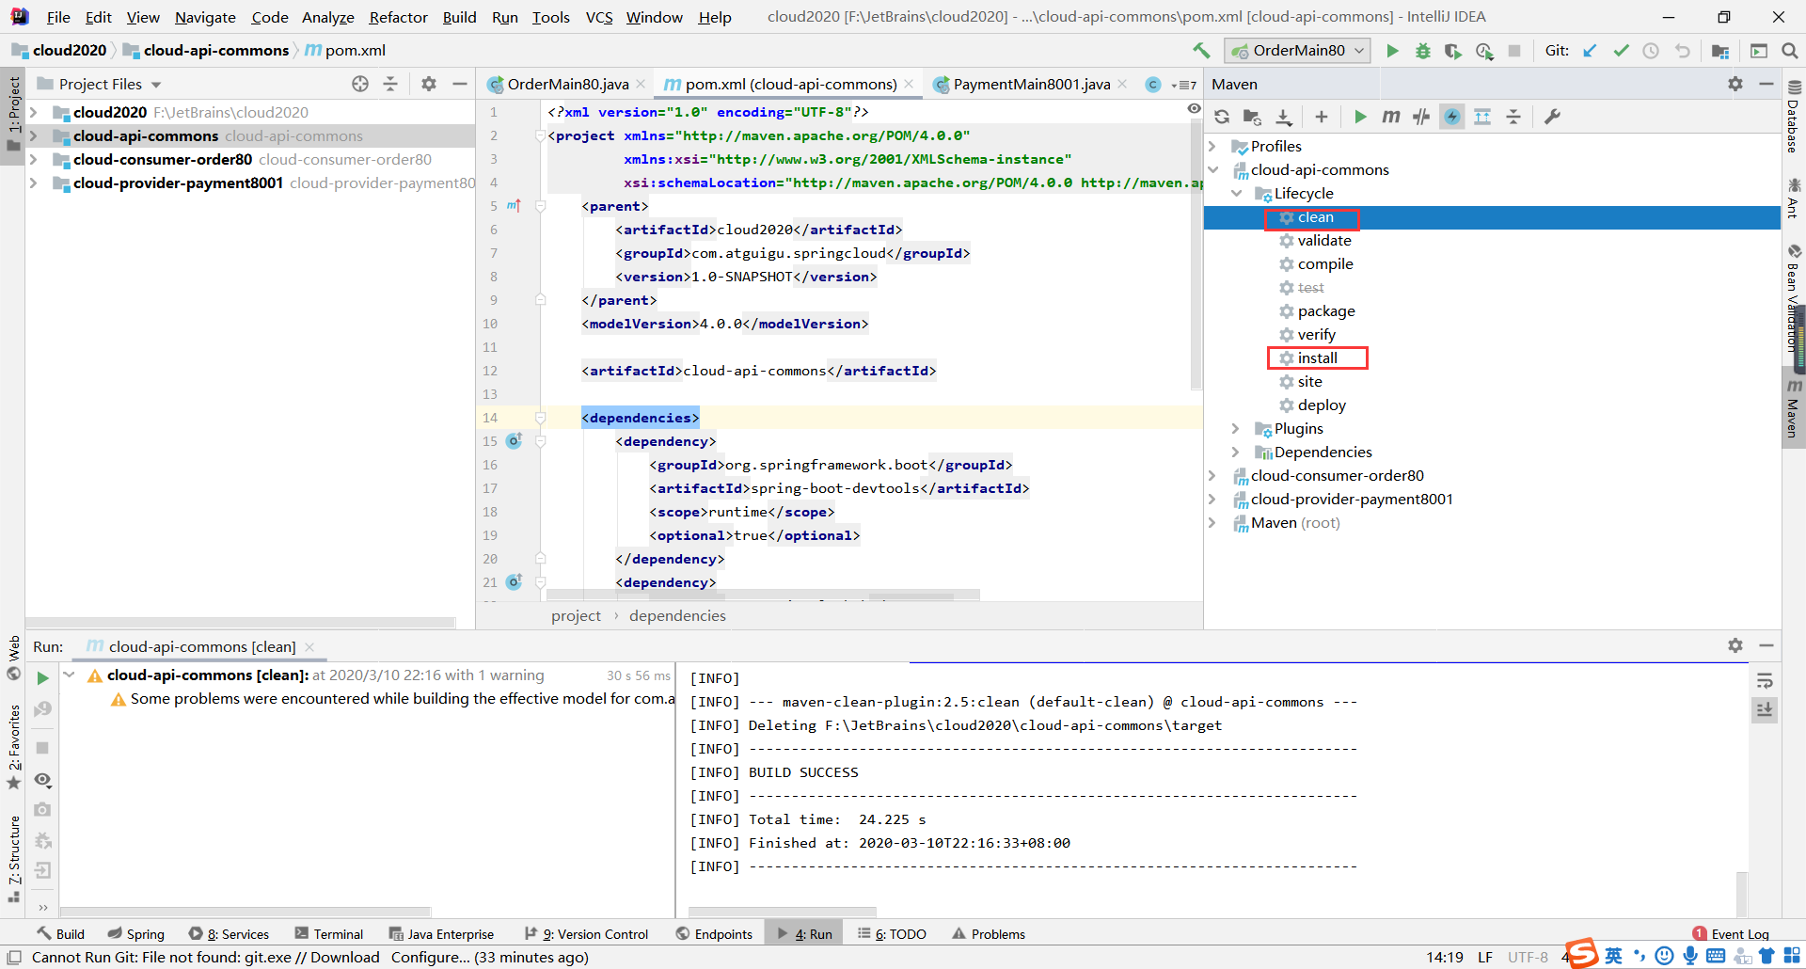Screen dimensions: 1806x969
Task: Toggle soft-wrap in Run console
Action: point(1765,680)
